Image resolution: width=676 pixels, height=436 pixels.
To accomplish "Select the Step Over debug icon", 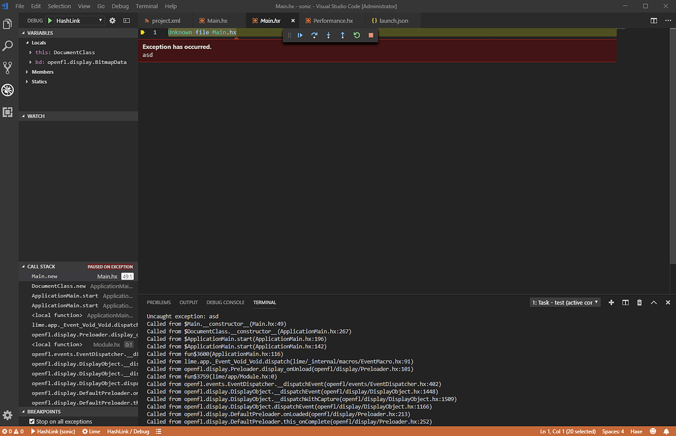I will (x=314, y=35).
